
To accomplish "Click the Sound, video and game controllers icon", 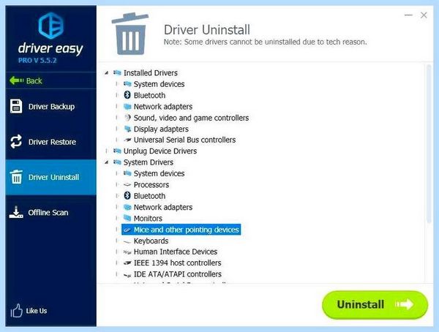I will click(127, 118).
